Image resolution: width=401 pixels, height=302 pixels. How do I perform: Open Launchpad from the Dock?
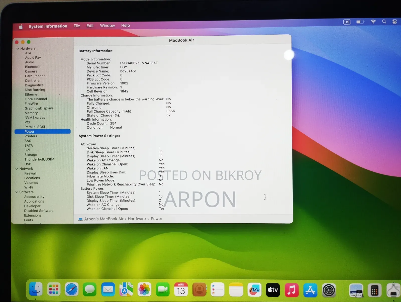54,290
